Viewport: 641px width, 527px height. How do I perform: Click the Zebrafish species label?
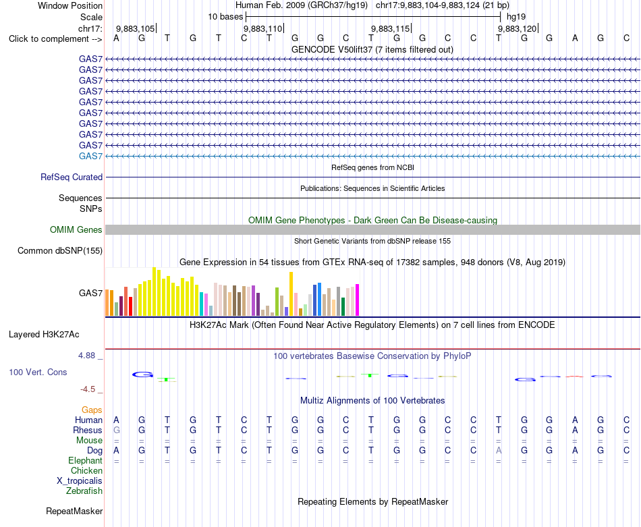click(x=84, y=491)
